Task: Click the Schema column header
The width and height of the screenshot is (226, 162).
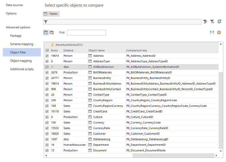Action: click(68, 50)
